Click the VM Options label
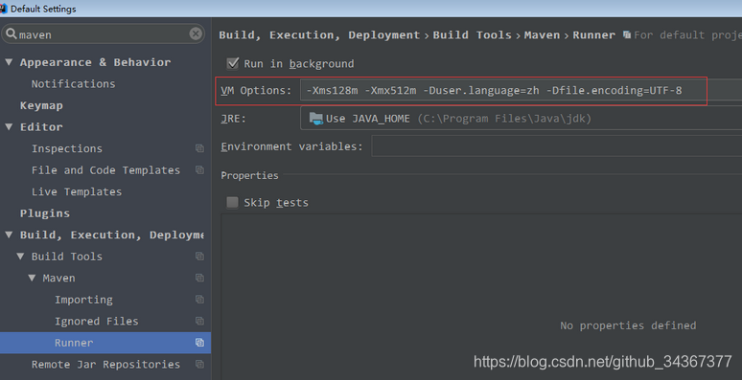742x380 pixels. point(256,90)
